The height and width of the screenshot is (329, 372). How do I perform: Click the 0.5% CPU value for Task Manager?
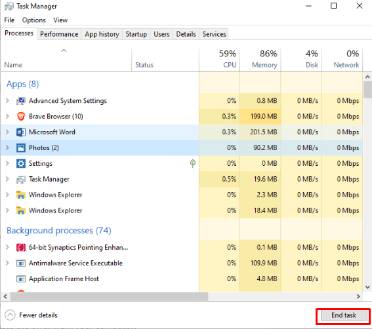click(229, 179)
